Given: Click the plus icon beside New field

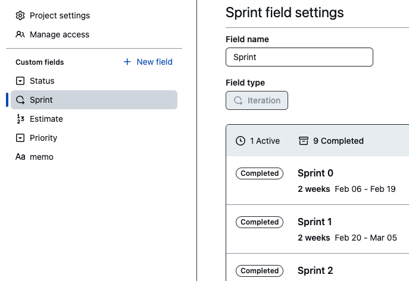Looking at the screenshot, I should click(127, 62).
